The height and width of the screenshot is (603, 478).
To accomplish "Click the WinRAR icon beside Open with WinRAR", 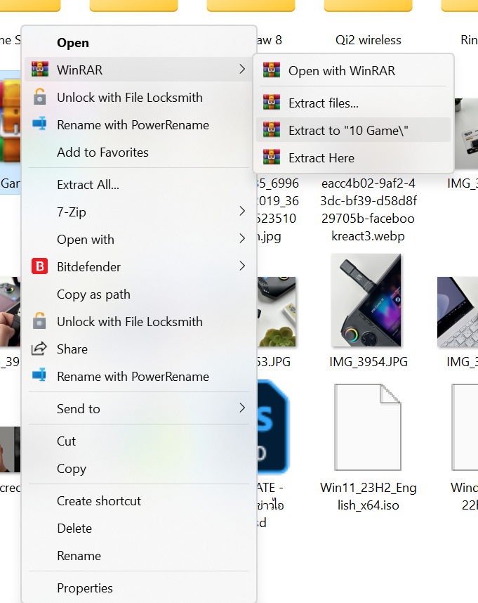I will tap(272, 70).
